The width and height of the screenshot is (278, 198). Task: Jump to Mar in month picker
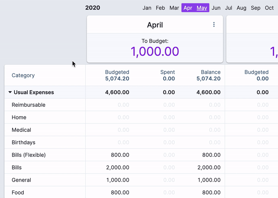point(174,8)
